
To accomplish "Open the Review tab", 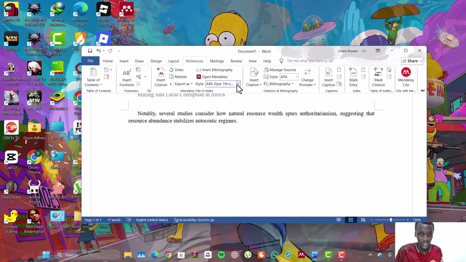I will click(236, 61).
